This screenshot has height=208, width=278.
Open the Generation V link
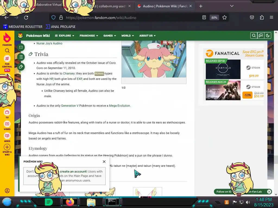(70, 106)
